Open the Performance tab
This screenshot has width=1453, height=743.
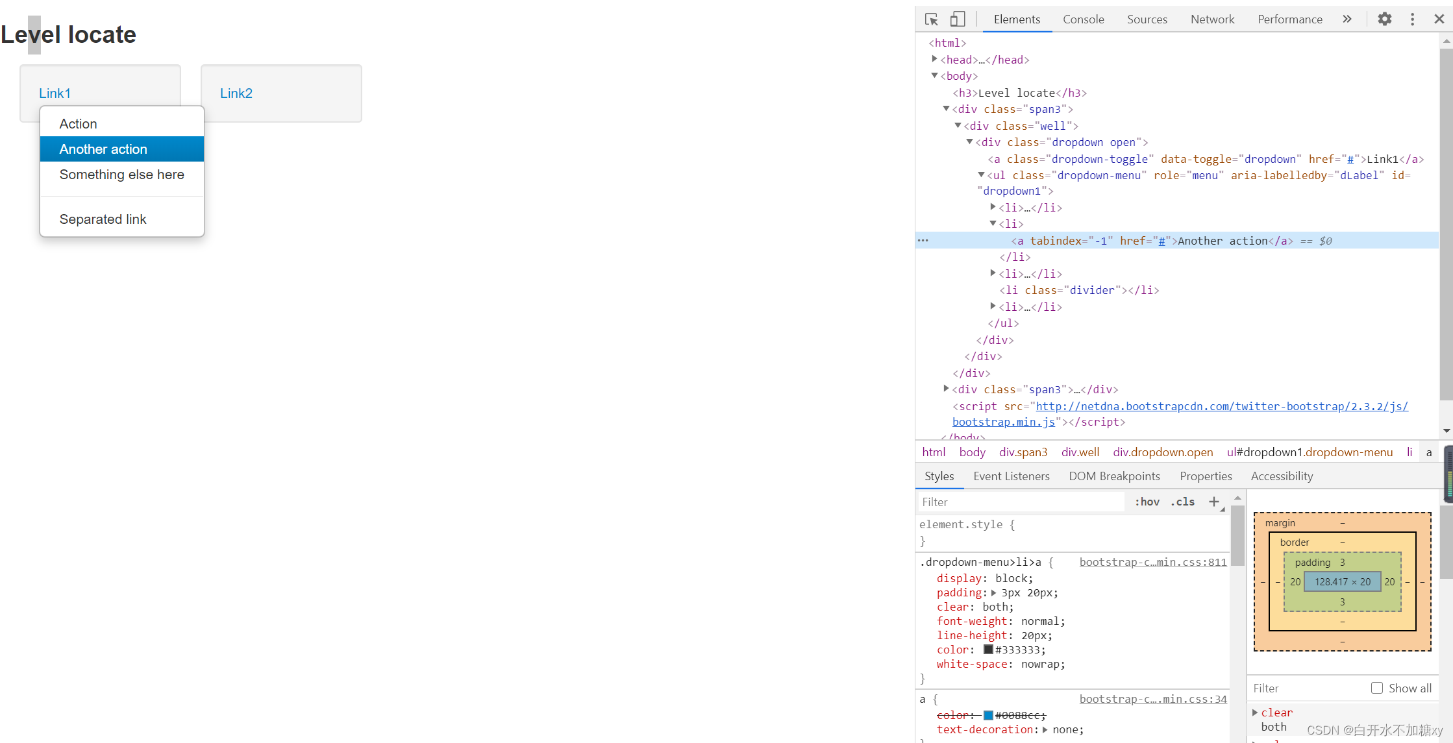pyautogui.click(x=1289, y=19)
